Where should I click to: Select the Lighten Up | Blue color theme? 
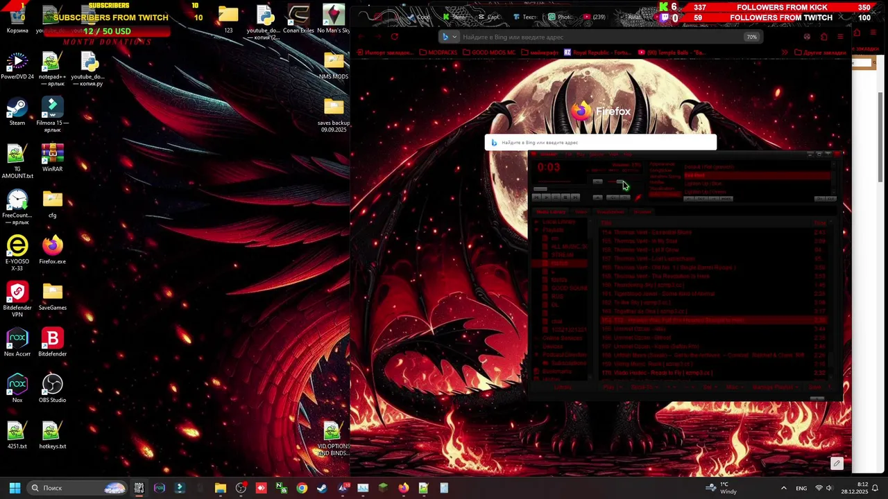(703, 184)
